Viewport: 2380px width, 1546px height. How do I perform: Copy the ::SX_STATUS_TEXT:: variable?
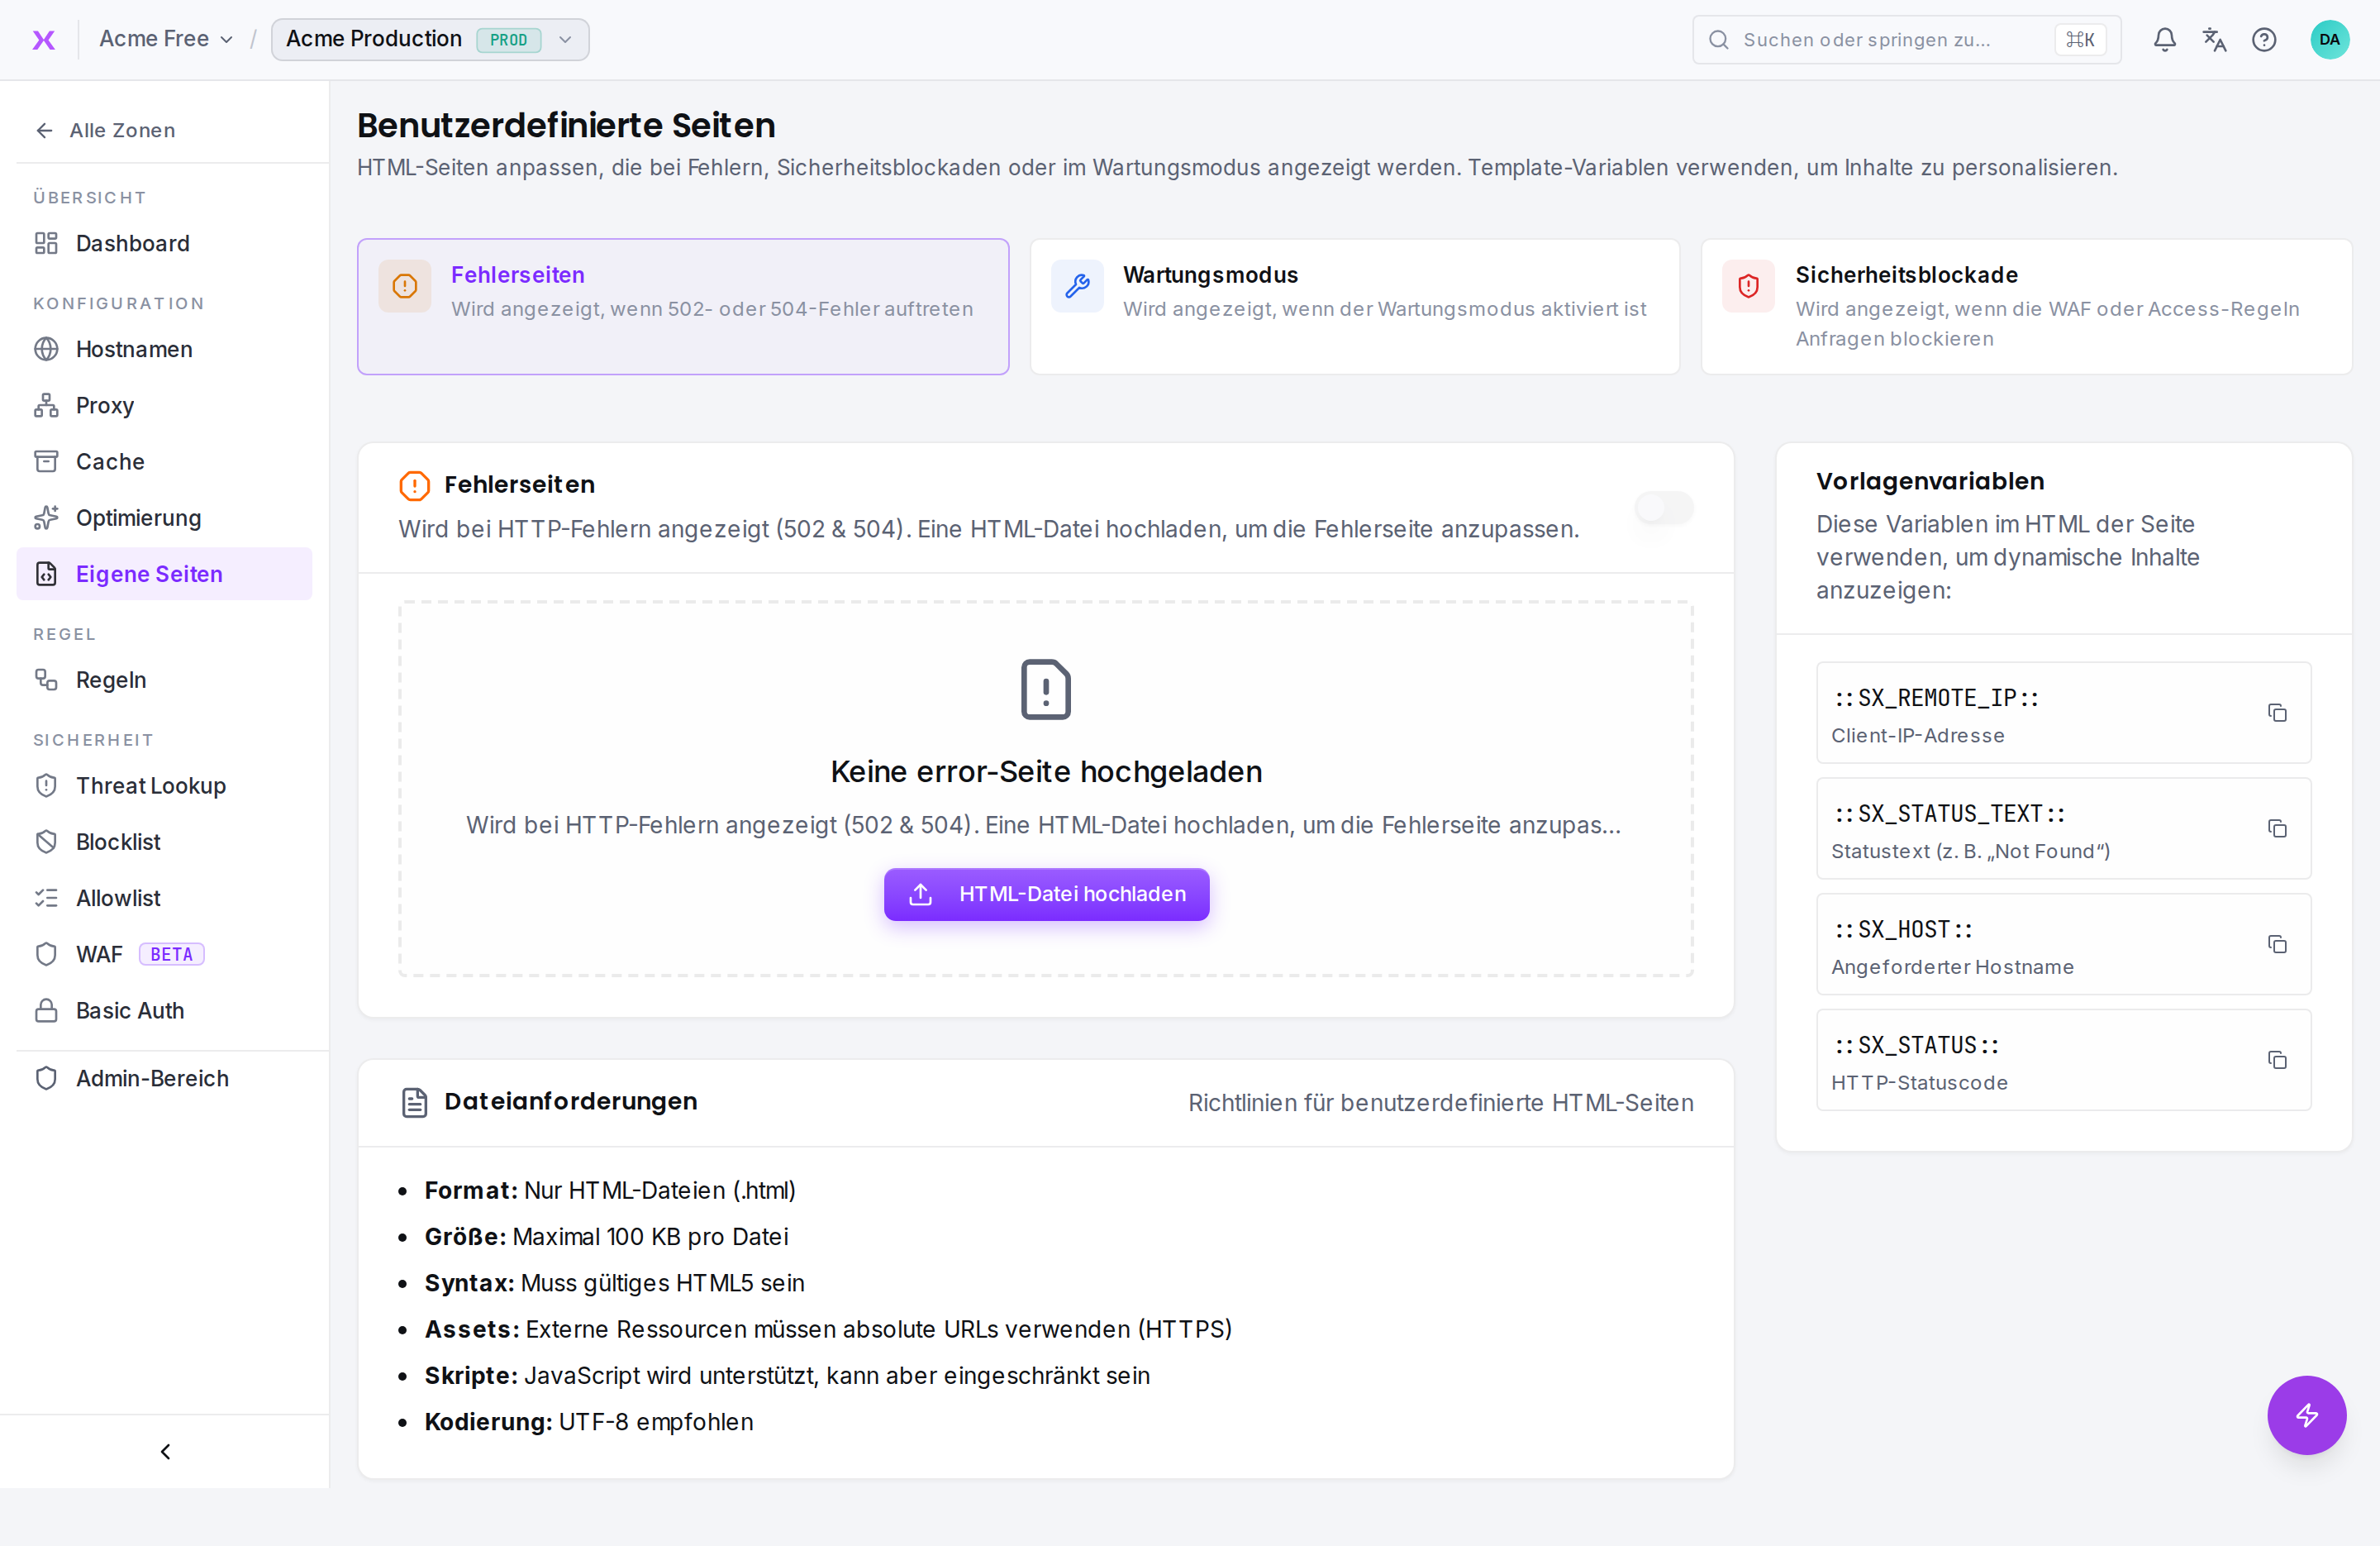pos(2277,828)
